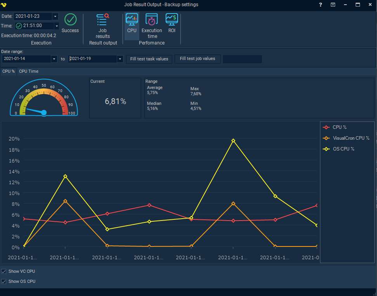The image size is (377, 296).
Task: Click the CPU gauge dial needle
Action: [x=37, y=111]
